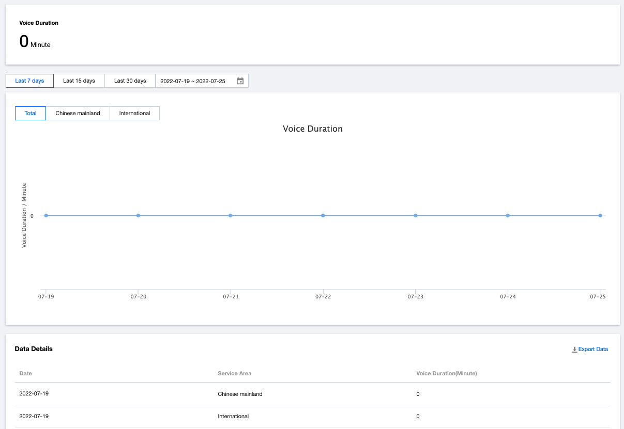Click the 07-19 data point on chart
624x429 pixels.
pyautogui.click(x=46, y=216)
